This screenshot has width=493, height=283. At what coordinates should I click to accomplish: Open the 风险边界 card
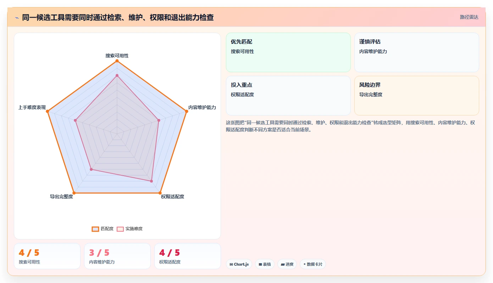coord(417,96)
